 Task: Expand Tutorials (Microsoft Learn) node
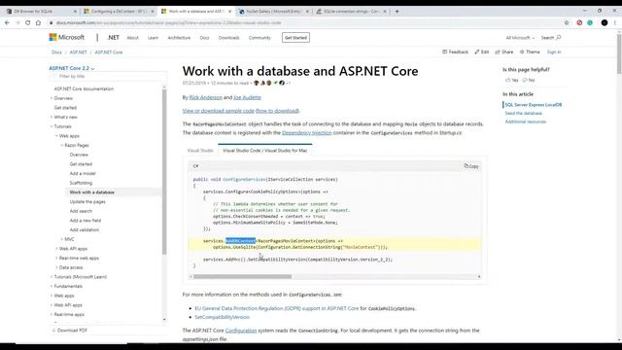tap(52, 277)
